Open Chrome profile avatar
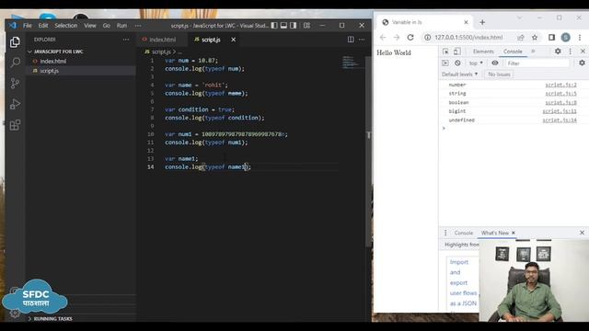This screenshot has width=589, height=331. (x=566, y=37)
